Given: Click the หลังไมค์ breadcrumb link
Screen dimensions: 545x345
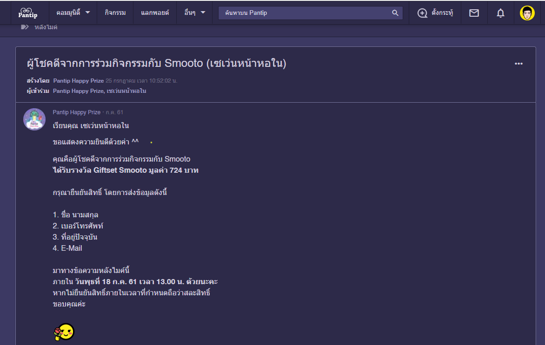Looking at the screenshot, I should 46,27.
